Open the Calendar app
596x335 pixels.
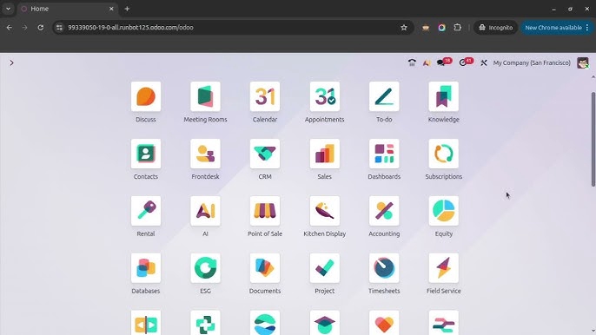pyautogui.click(x=265, y=96)
